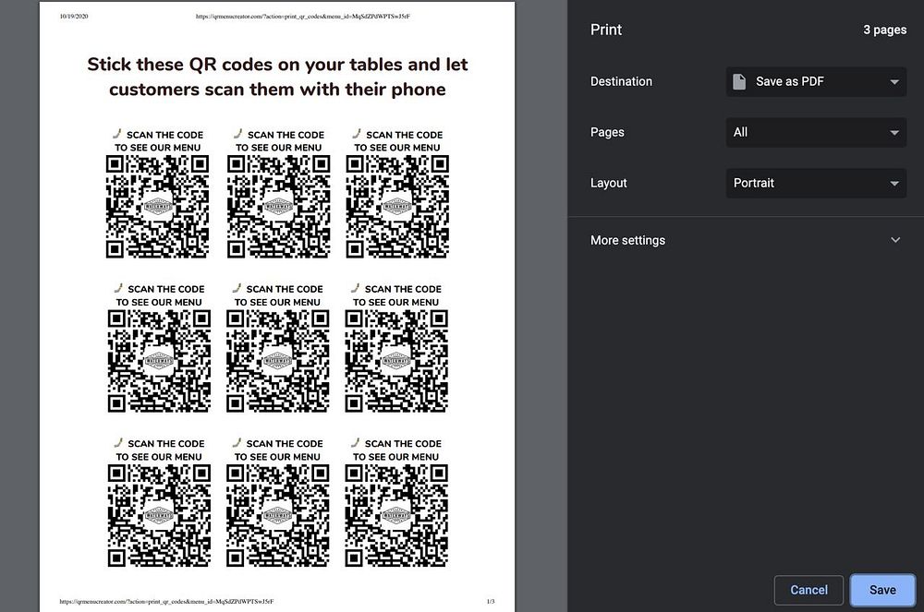Click the Cancel button
This screenshot has width=924, height=612.
[808, 590]
